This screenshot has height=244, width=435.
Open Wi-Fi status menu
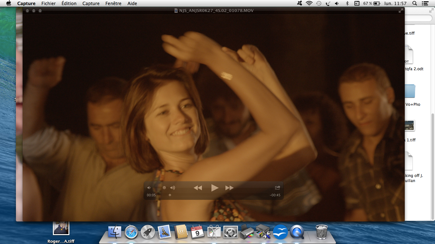(x=309, y=3)
